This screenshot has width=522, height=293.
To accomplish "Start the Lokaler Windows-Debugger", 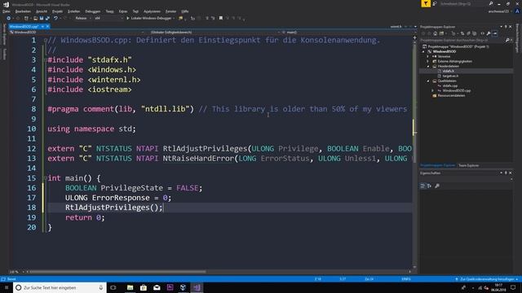I will (149, 18).
